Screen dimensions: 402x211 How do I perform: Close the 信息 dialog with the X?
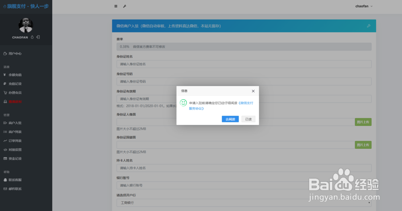coord(253,91)
